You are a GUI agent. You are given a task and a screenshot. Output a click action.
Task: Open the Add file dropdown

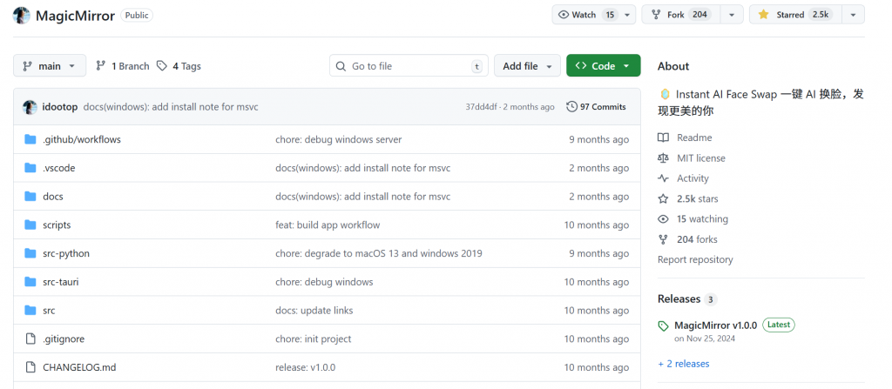click(527, 66)
